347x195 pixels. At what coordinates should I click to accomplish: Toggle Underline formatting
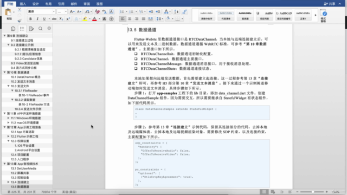pyautogui.click(x=44, y=19)
